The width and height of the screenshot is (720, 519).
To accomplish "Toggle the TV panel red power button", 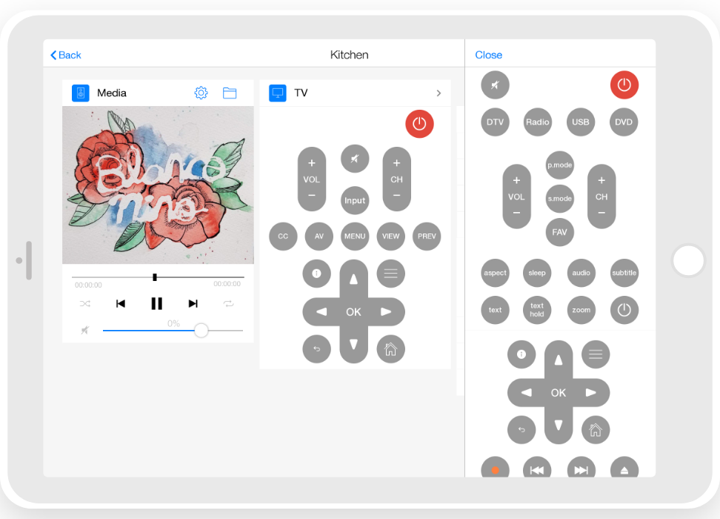I will 419,124.
